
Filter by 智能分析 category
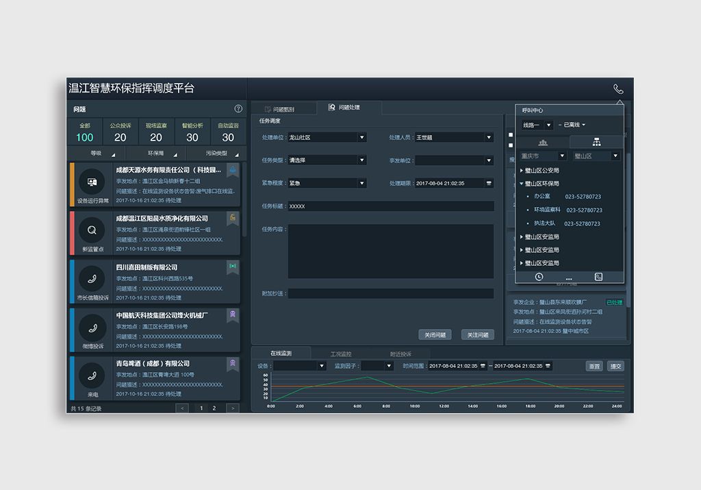click(192, 132)
